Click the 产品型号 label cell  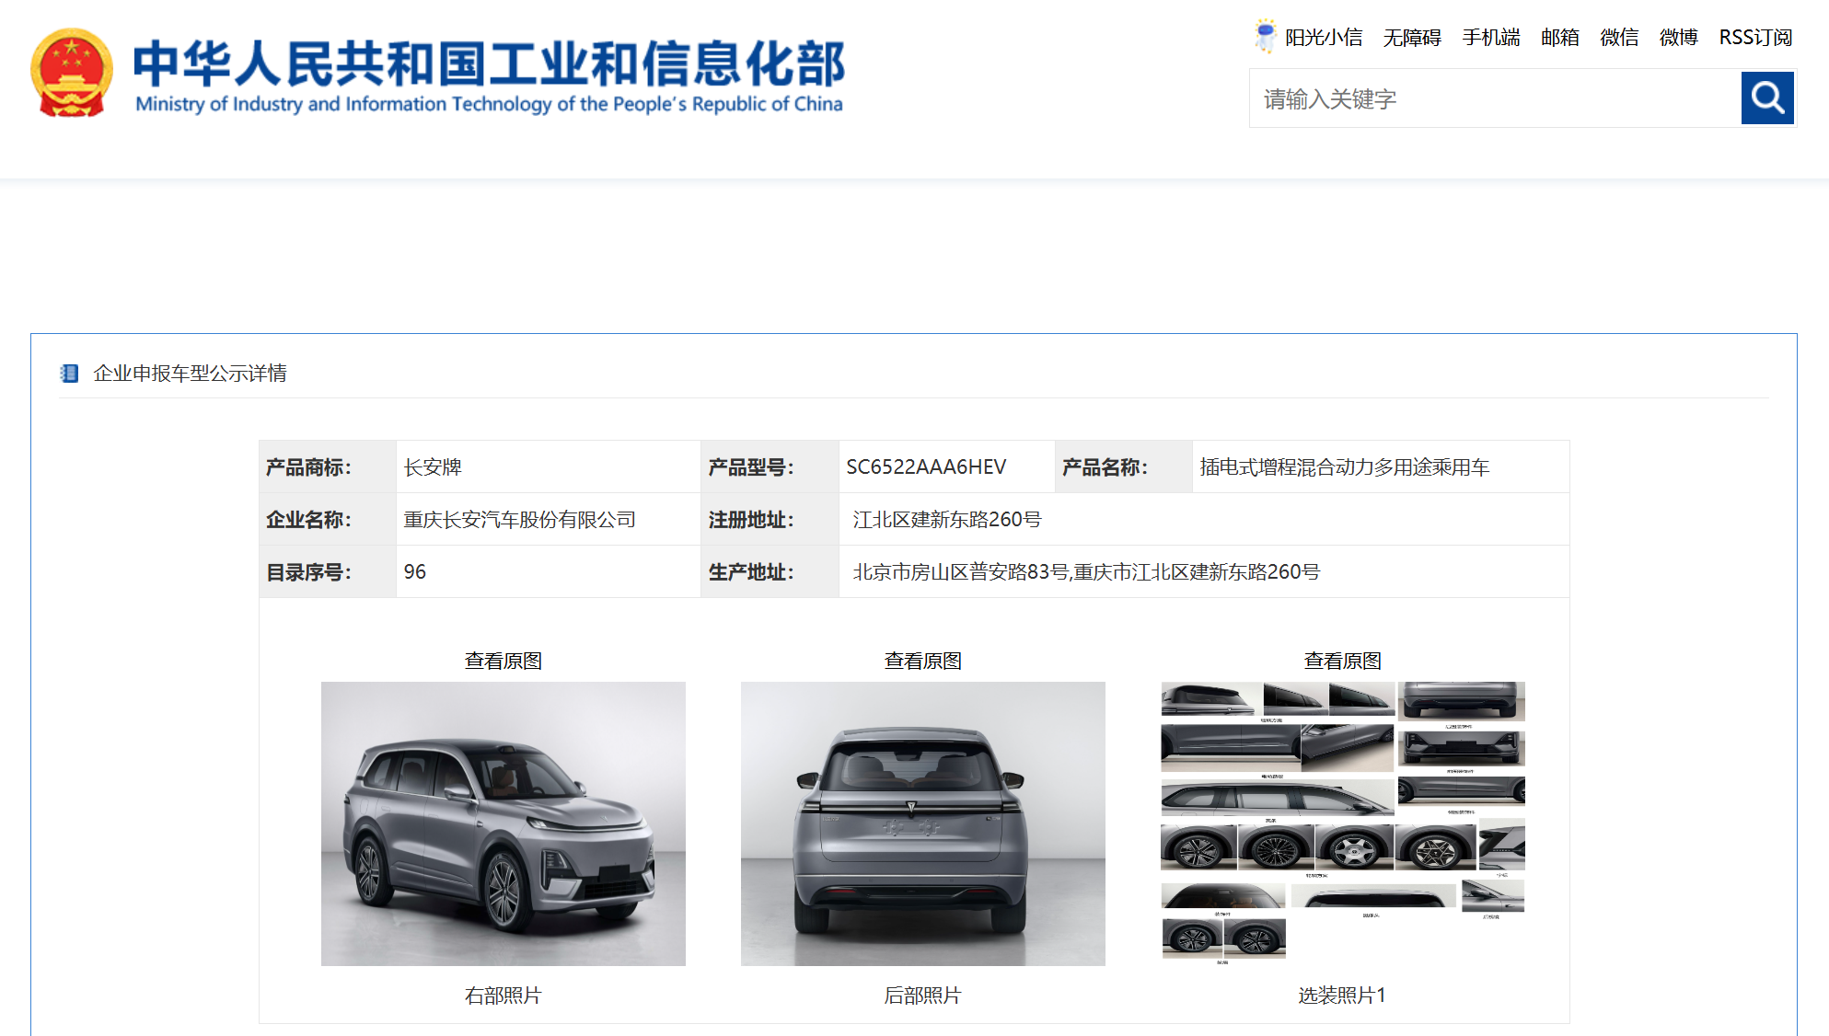tap(770, 467)
